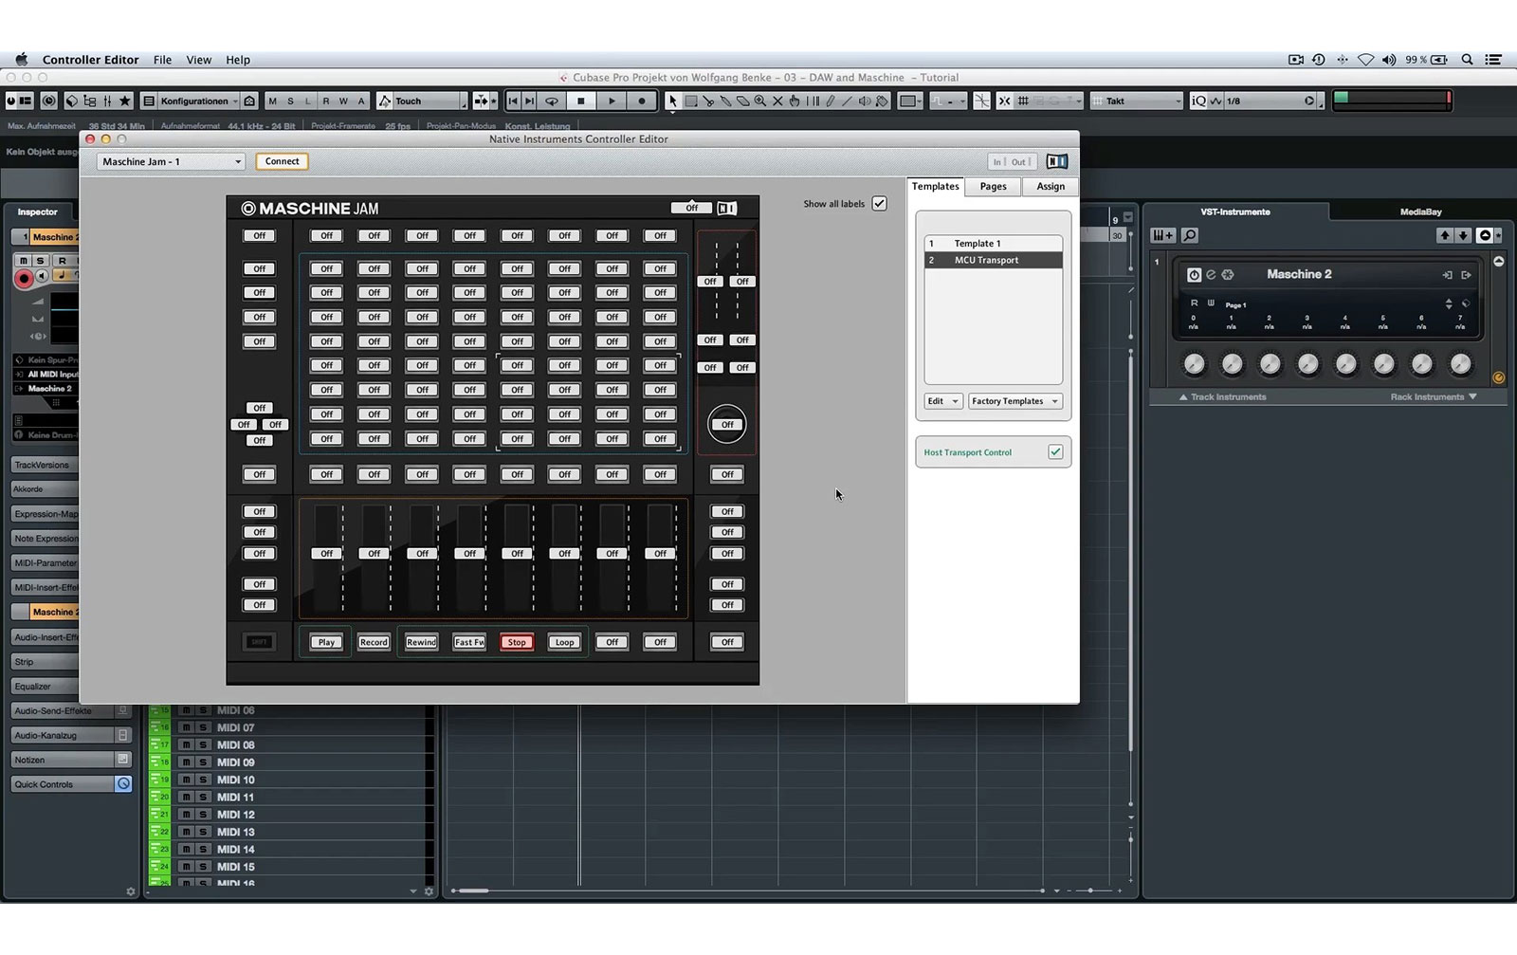Open the TrackVersions section in Inspector
This screenshot has width=1517, height=955.
[46, 465]
